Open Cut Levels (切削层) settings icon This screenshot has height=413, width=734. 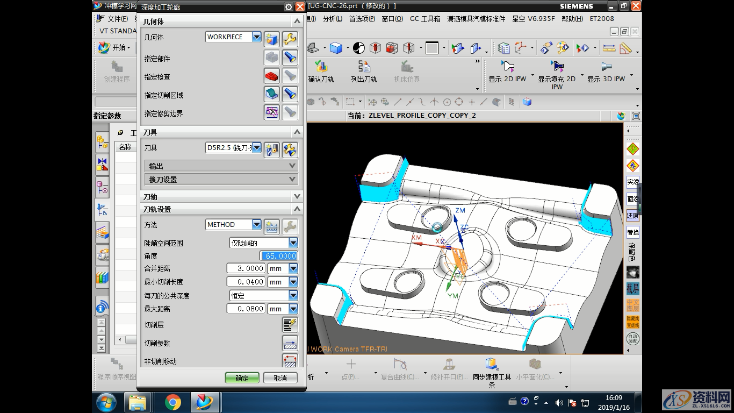(x=290, y=325)
